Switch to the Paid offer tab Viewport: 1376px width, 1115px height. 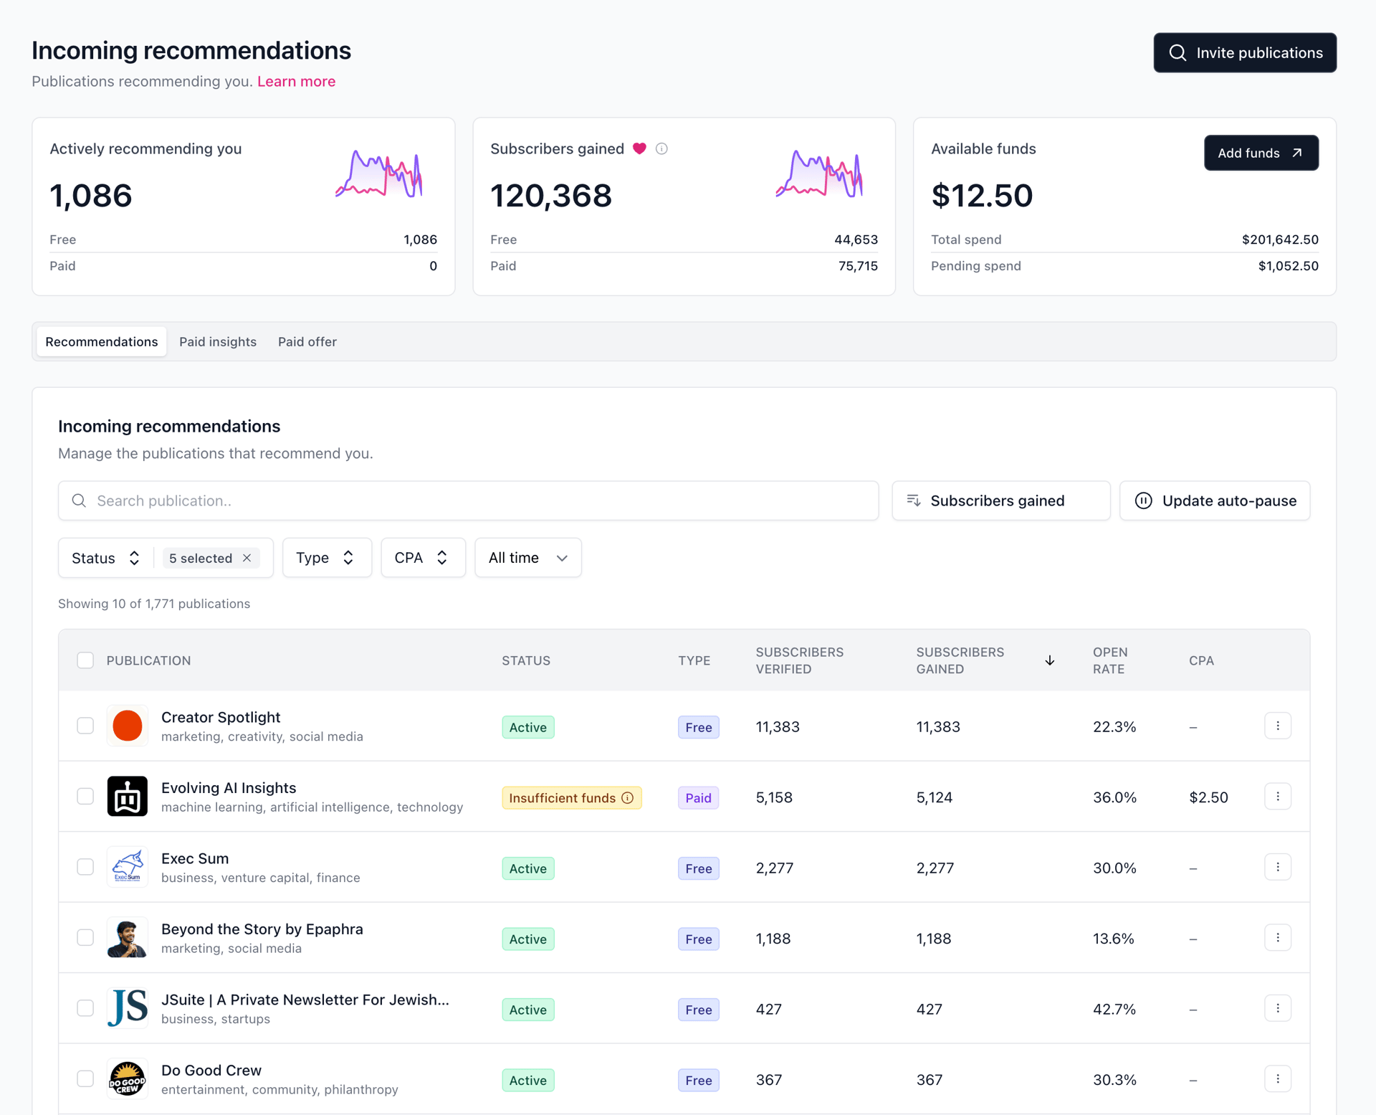pos(307,341)
